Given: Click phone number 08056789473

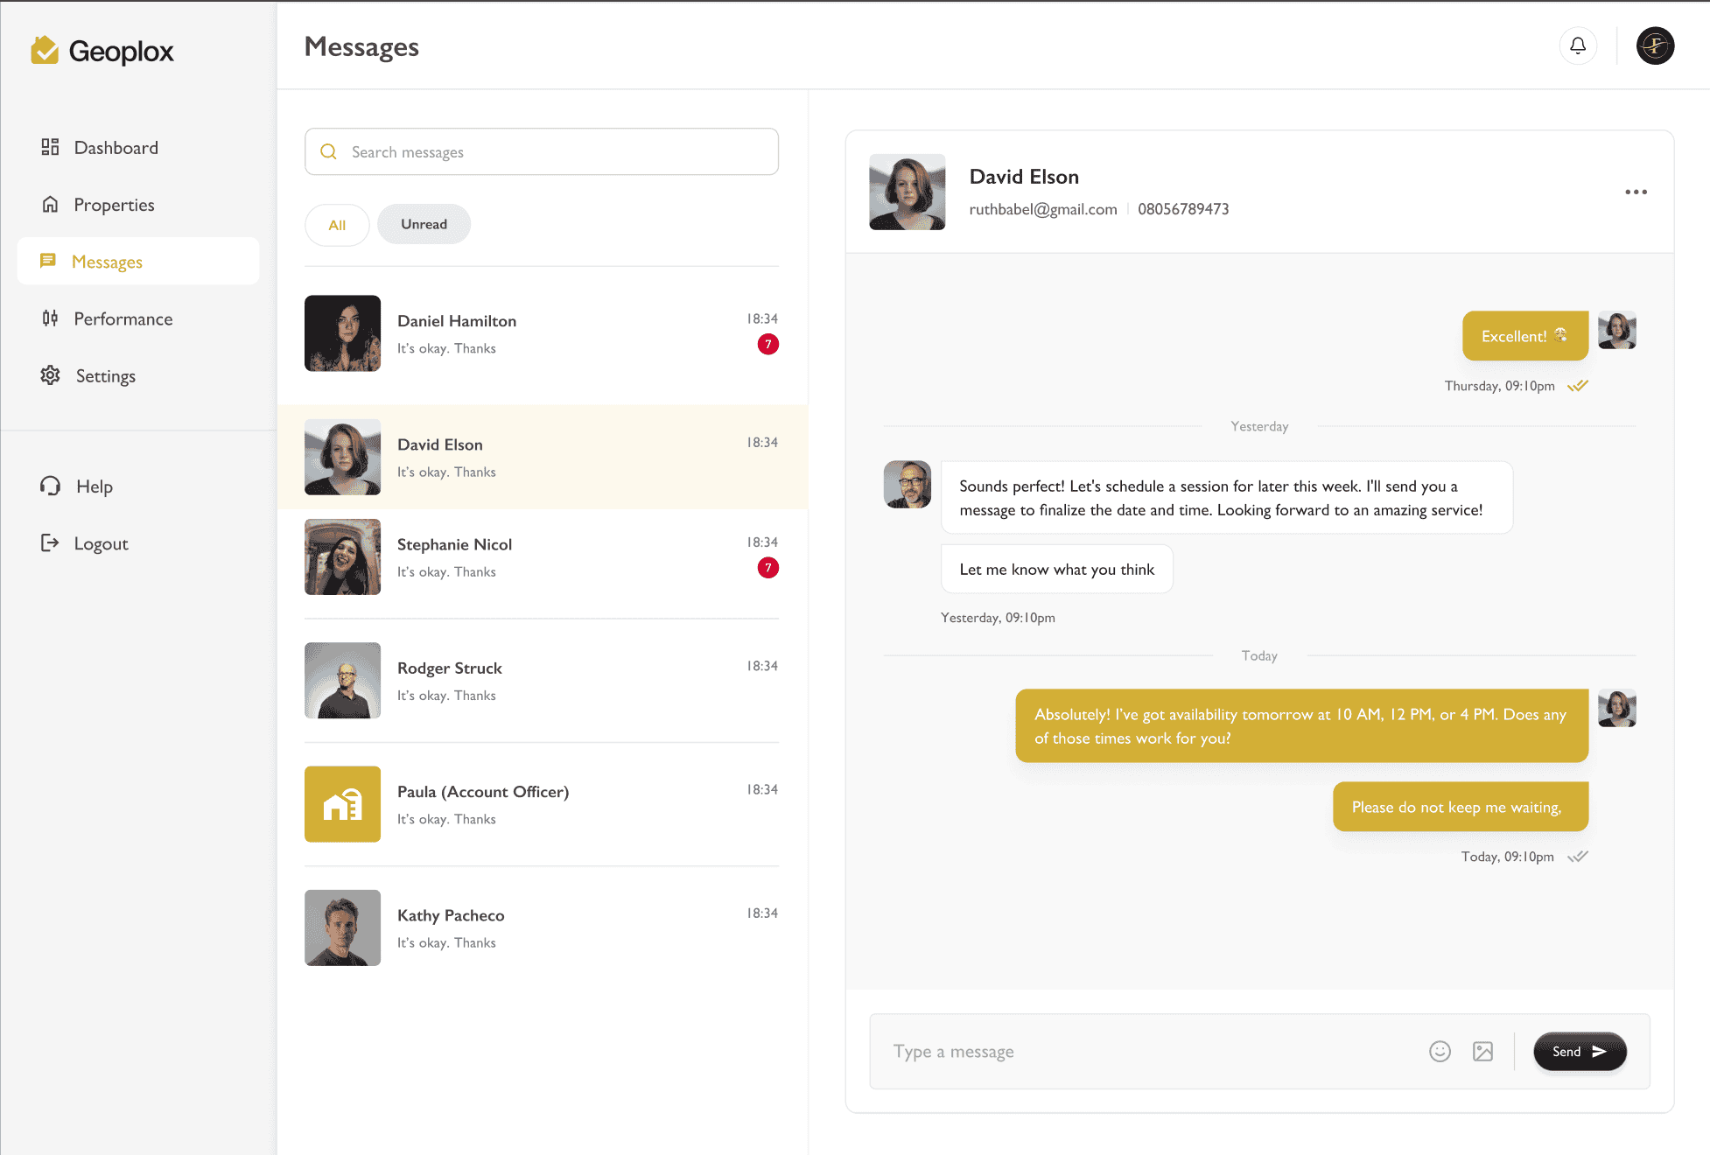Looking at the screenshot, I should click(x=1183, y=209).
